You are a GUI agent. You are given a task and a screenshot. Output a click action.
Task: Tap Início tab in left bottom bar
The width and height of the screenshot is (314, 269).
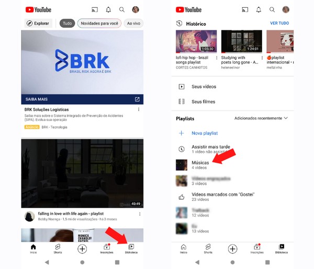(x=33, y=249)
